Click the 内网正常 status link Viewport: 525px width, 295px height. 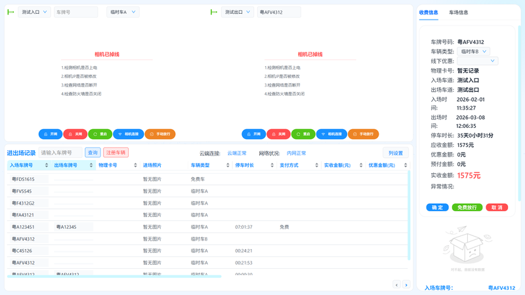tap(297, 153)
